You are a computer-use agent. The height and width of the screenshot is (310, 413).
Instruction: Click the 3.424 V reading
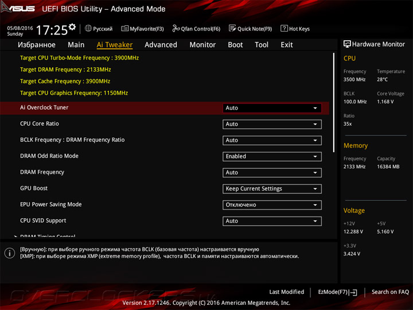click(352, 254)
